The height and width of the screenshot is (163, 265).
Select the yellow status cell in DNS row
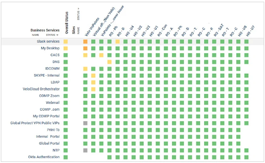109,62
